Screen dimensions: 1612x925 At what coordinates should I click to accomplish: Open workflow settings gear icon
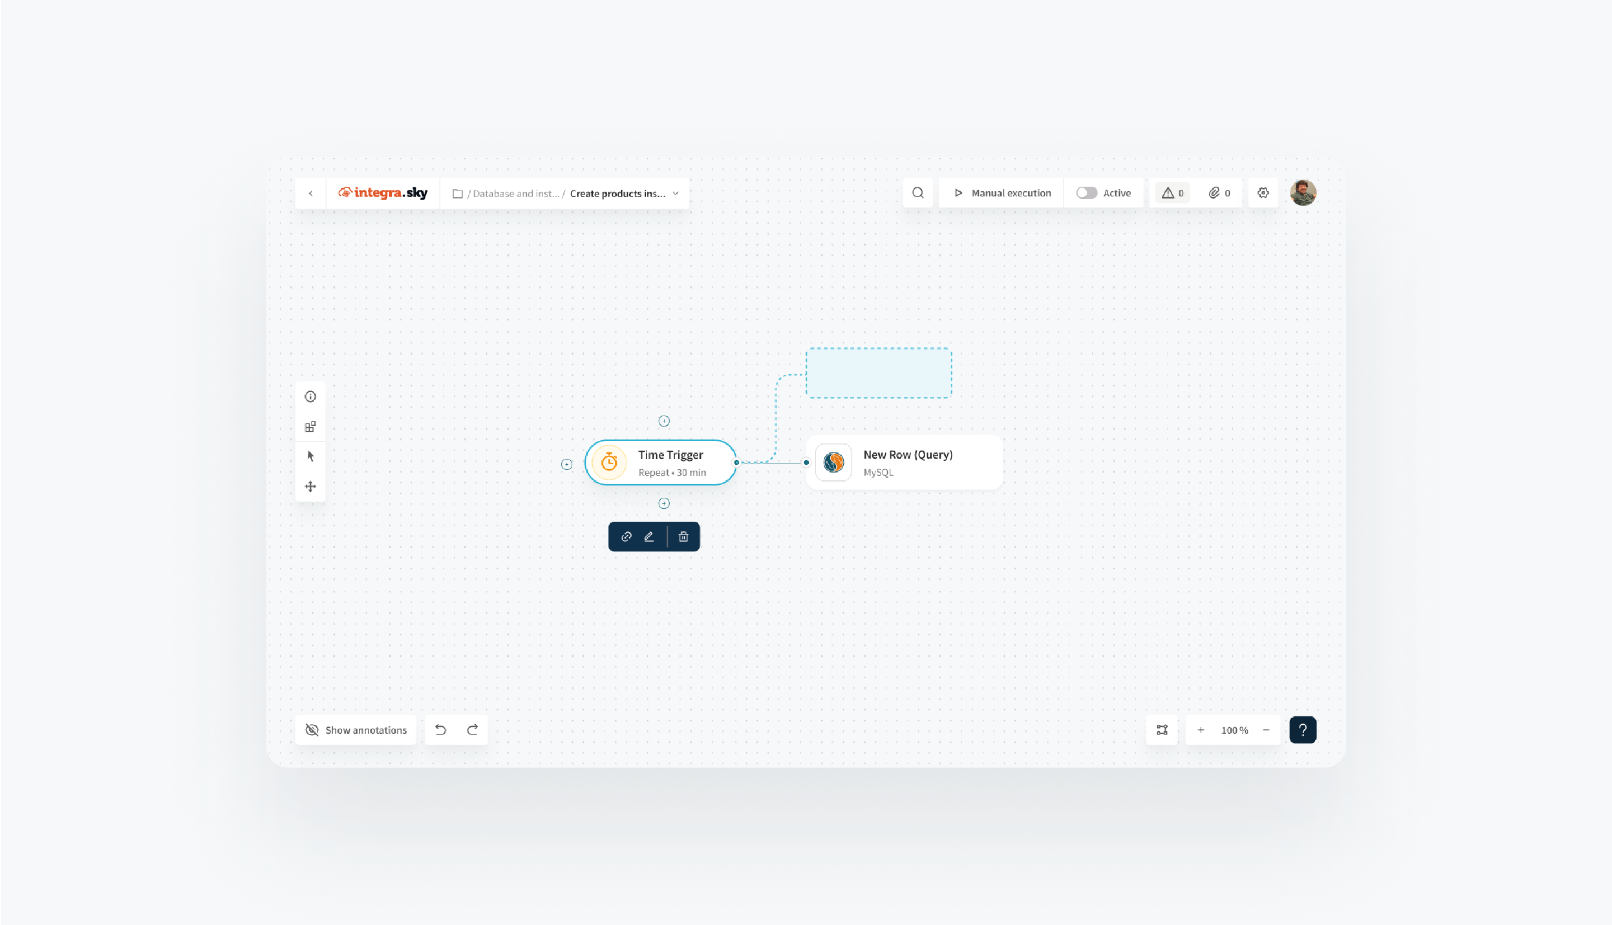1263,193
